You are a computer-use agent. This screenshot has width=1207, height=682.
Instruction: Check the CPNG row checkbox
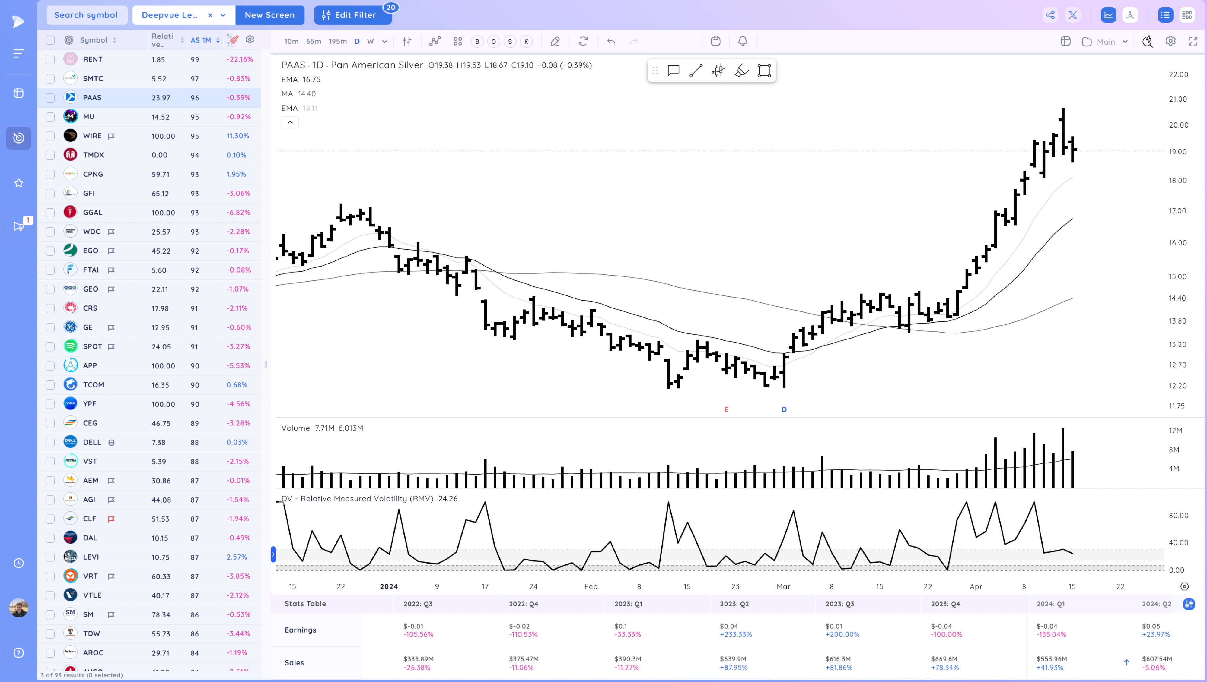pyautogui.click(x=50, y=174)
